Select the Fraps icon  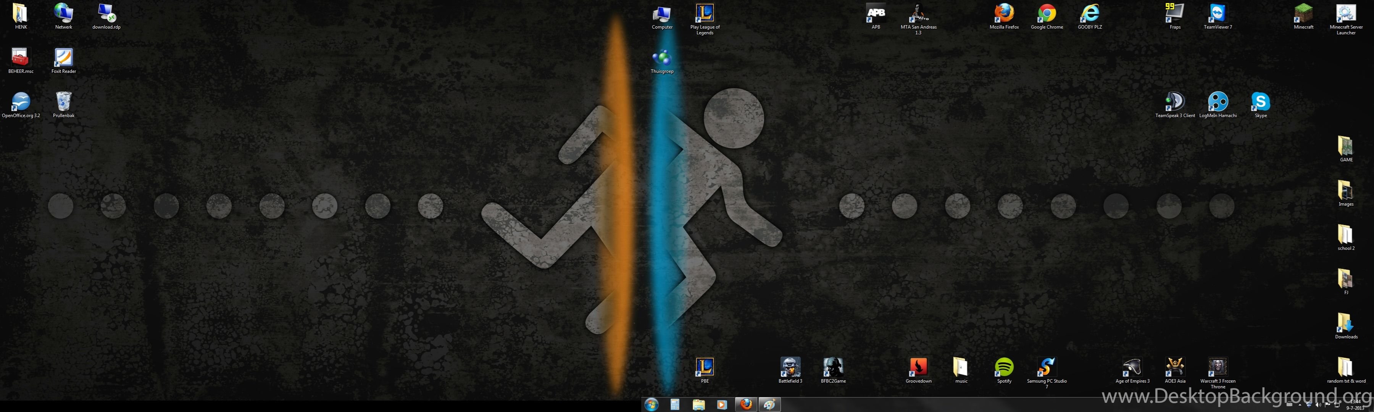(x=1175, y=16)
